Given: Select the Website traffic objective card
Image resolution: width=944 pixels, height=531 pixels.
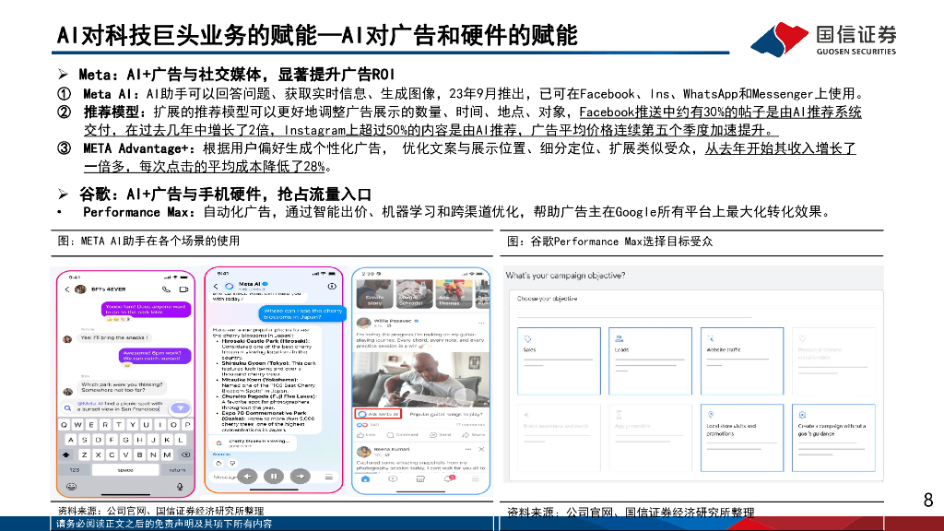Looking at the screenshot, I should (742, 362).
